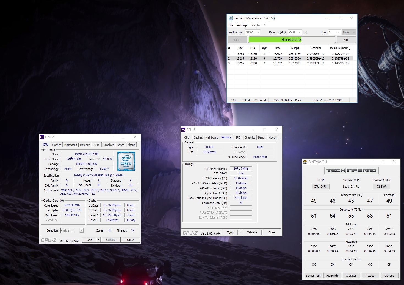The image size is (404, 285).
Task: Open the About tab in CPU-Z Memory window
Action: (273, 137)
